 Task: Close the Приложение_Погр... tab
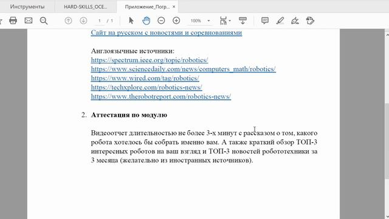click(174, 7)
